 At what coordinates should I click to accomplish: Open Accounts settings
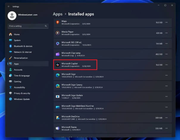[28, 70]
